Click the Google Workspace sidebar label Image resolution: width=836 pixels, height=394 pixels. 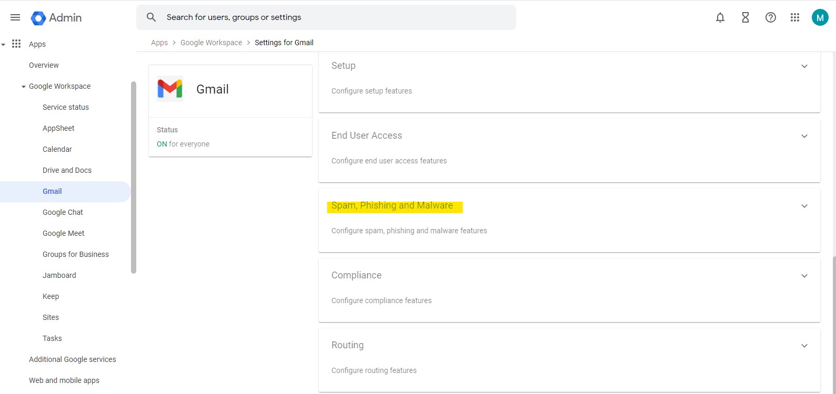point(59,86)
